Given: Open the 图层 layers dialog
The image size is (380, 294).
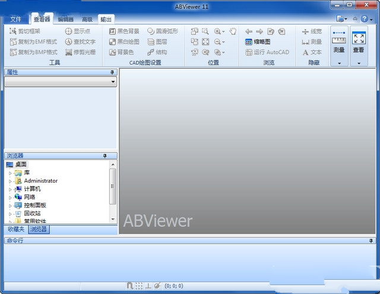Looking at the screenshot, I should (x=157, y=41).
